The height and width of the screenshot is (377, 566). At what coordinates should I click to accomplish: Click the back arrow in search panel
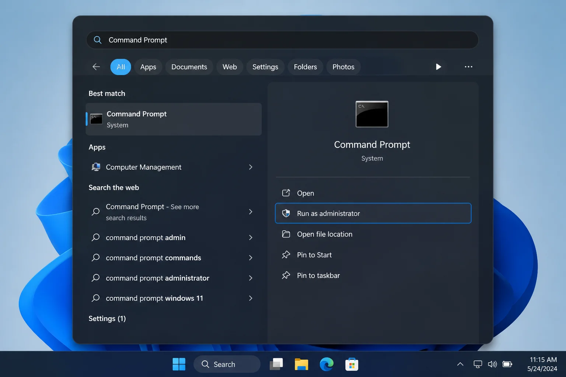tap(96, 67)
